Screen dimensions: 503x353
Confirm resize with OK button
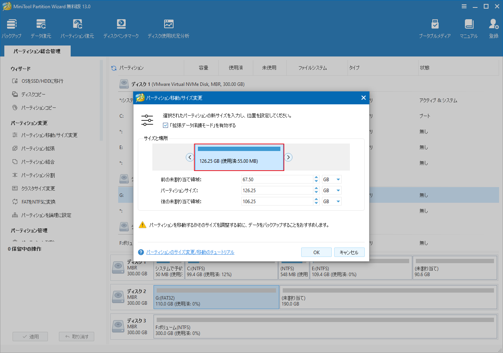[x=316, y=252]
